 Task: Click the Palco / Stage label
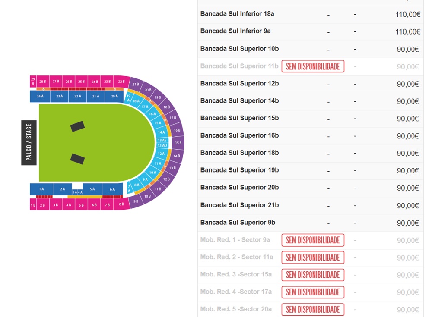click(x=29, y=142)
